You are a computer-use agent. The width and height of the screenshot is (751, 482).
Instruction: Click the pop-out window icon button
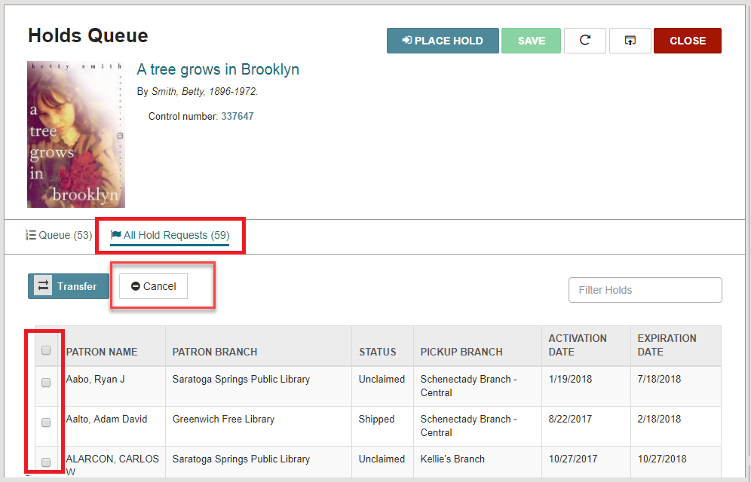click(x=630, y=41)
